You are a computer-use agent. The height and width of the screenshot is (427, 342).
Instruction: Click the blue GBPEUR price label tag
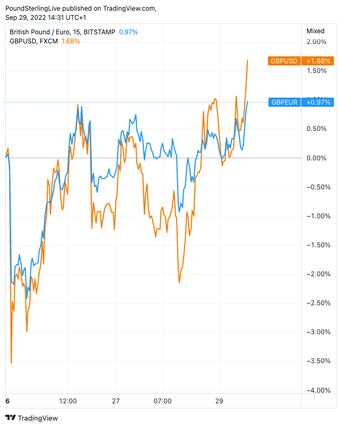[284, 102]
